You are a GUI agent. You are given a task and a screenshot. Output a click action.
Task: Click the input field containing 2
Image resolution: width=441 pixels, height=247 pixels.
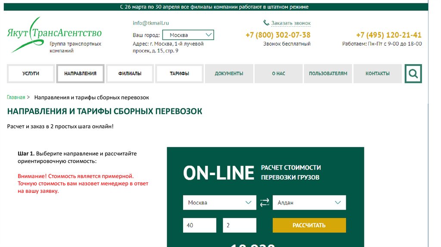(x=239, y=225)
